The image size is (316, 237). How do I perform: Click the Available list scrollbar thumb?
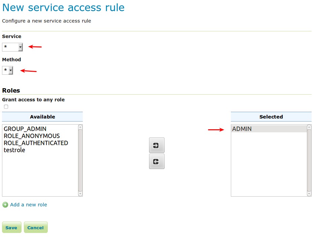point(80,160)
